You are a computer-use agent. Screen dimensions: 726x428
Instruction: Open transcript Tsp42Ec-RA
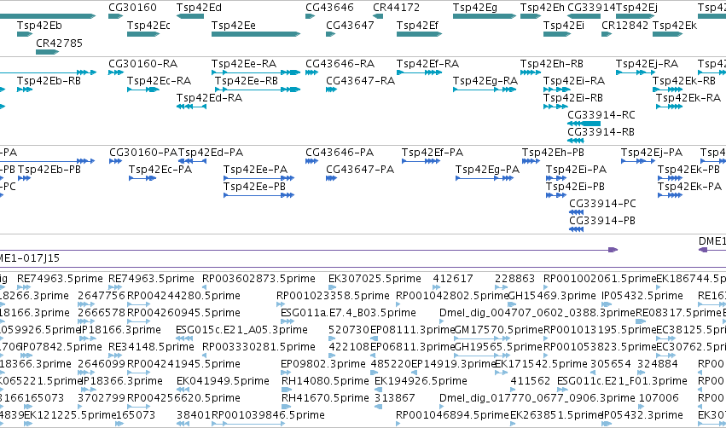159,81
